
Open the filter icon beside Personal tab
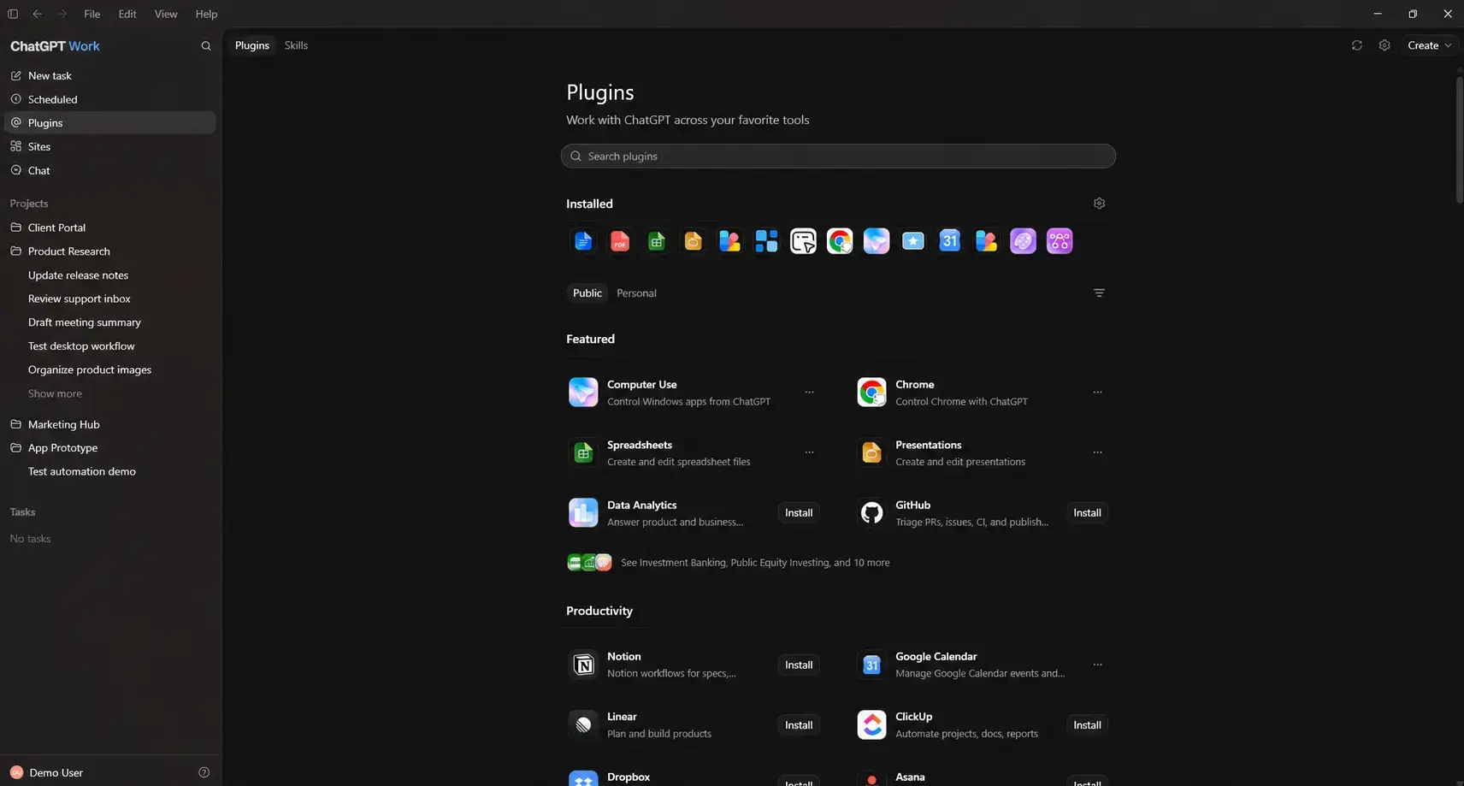(x=1100, y=293)
